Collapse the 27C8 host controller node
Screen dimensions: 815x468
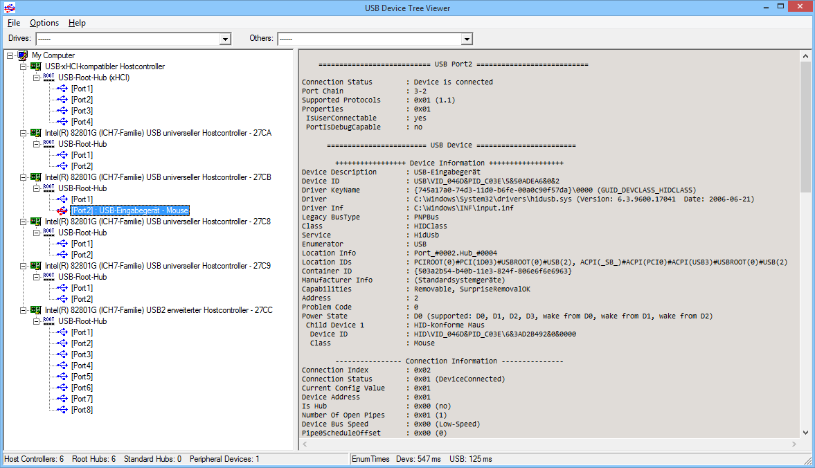click(x=23, y=222)
